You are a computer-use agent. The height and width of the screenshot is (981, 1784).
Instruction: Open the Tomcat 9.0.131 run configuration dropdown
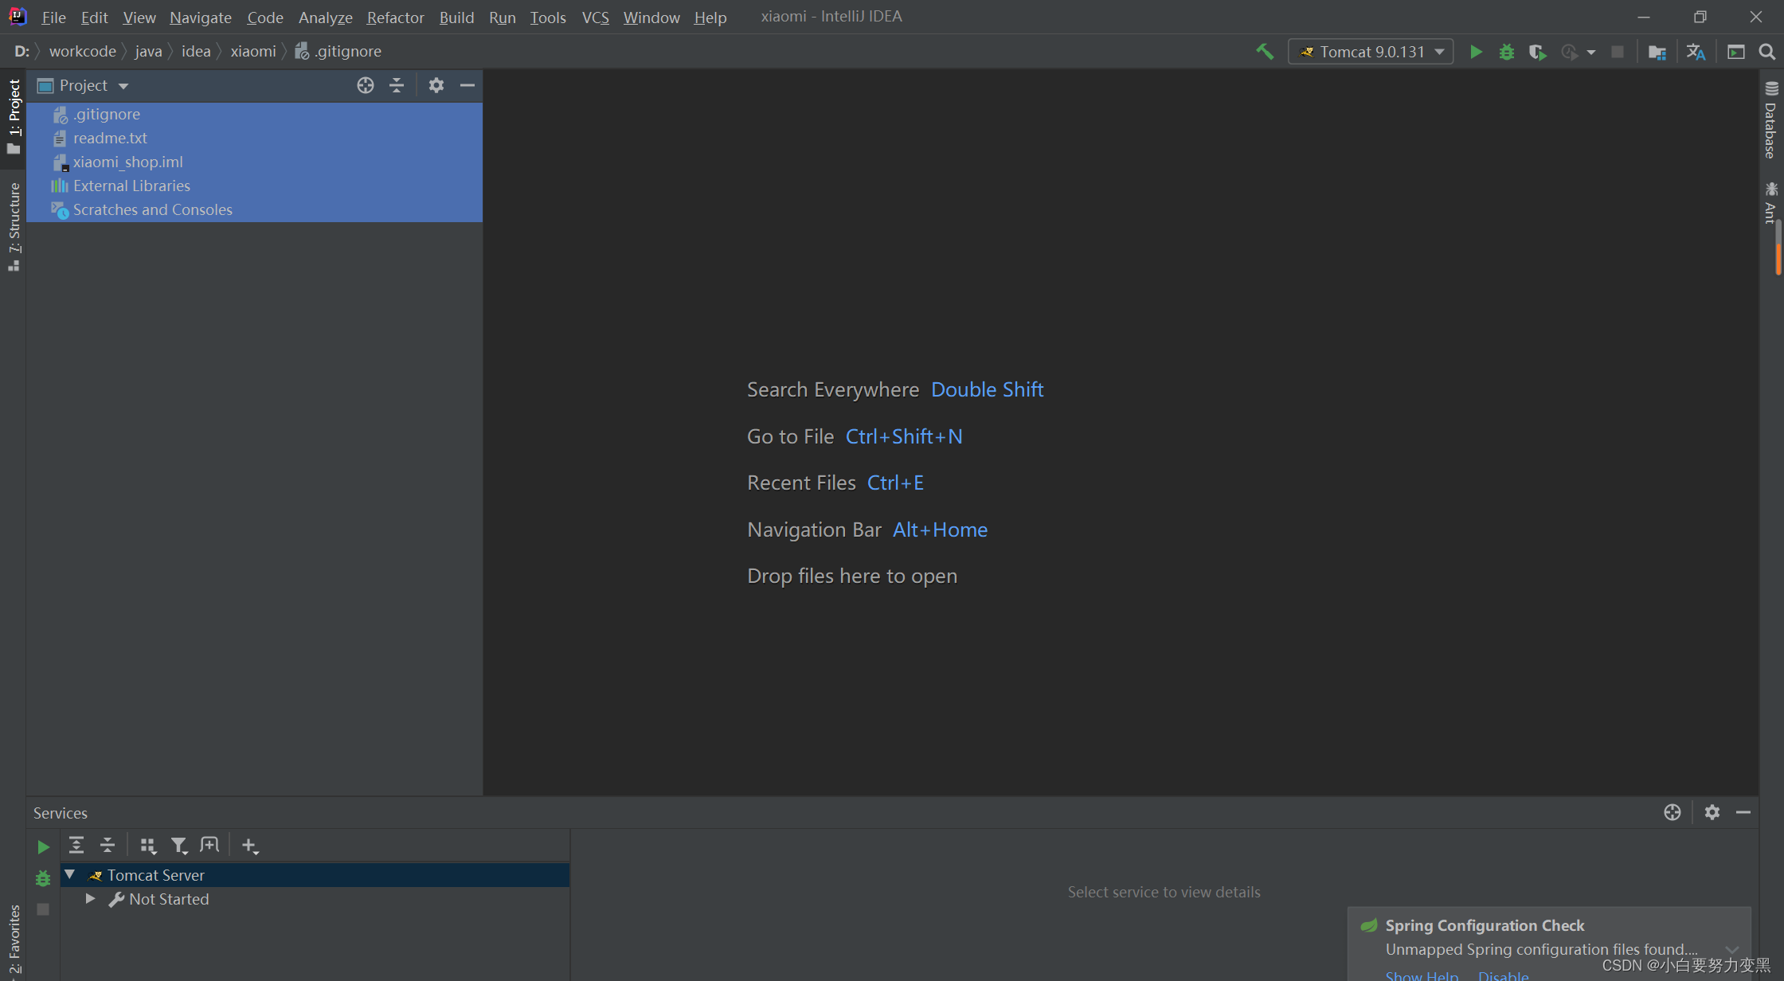tap(1371, 52)
